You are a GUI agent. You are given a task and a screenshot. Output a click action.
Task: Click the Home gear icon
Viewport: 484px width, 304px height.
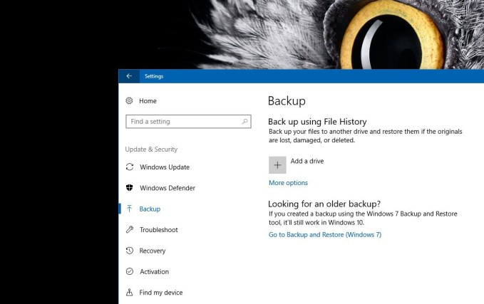(129, 101)
